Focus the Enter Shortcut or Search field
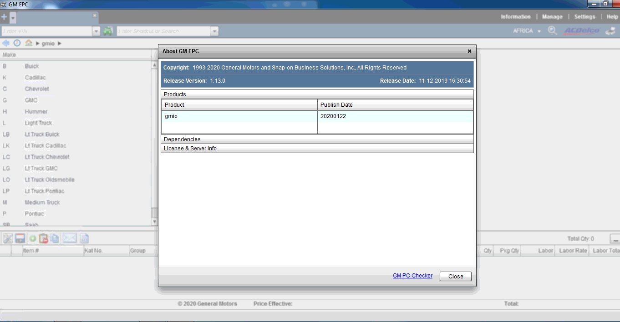This screenshot has height=322, width=620. point(163,31)
